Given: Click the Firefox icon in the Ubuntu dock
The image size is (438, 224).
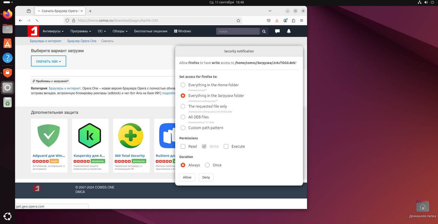Looking at the screenshot, I should (x=8, y=14).
